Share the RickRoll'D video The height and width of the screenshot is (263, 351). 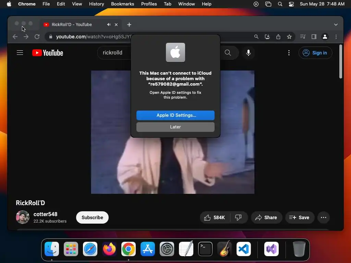pyautogui.click(x=266, y=217)
